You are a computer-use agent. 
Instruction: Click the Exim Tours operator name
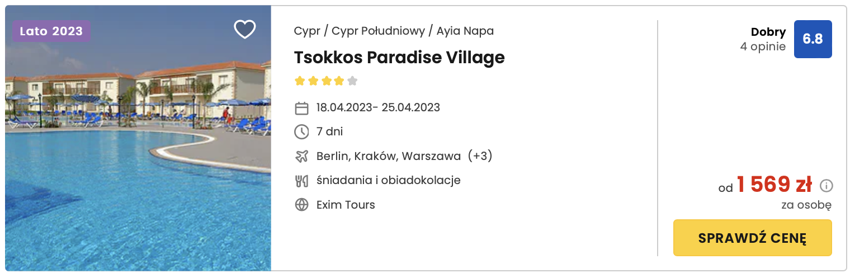(x=346, y=205)
